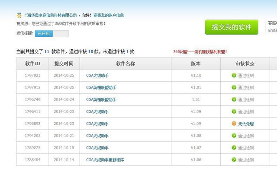Open the red 360网盟 装机赚钱福利联盟 link
Viewport: 277px width, 184px height.
(x=200, y=52)
